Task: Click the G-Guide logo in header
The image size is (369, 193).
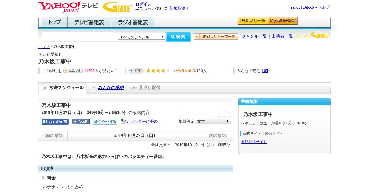Action: coord(118,7)
